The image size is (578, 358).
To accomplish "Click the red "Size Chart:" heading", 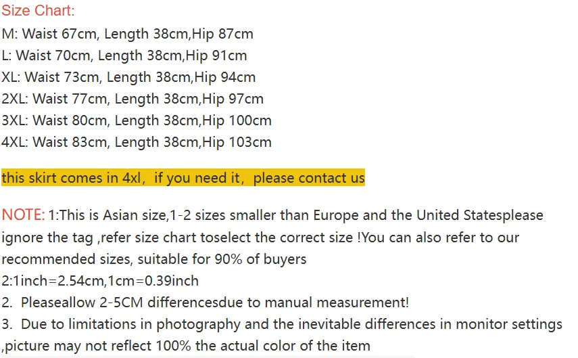I will coord(38,11).
